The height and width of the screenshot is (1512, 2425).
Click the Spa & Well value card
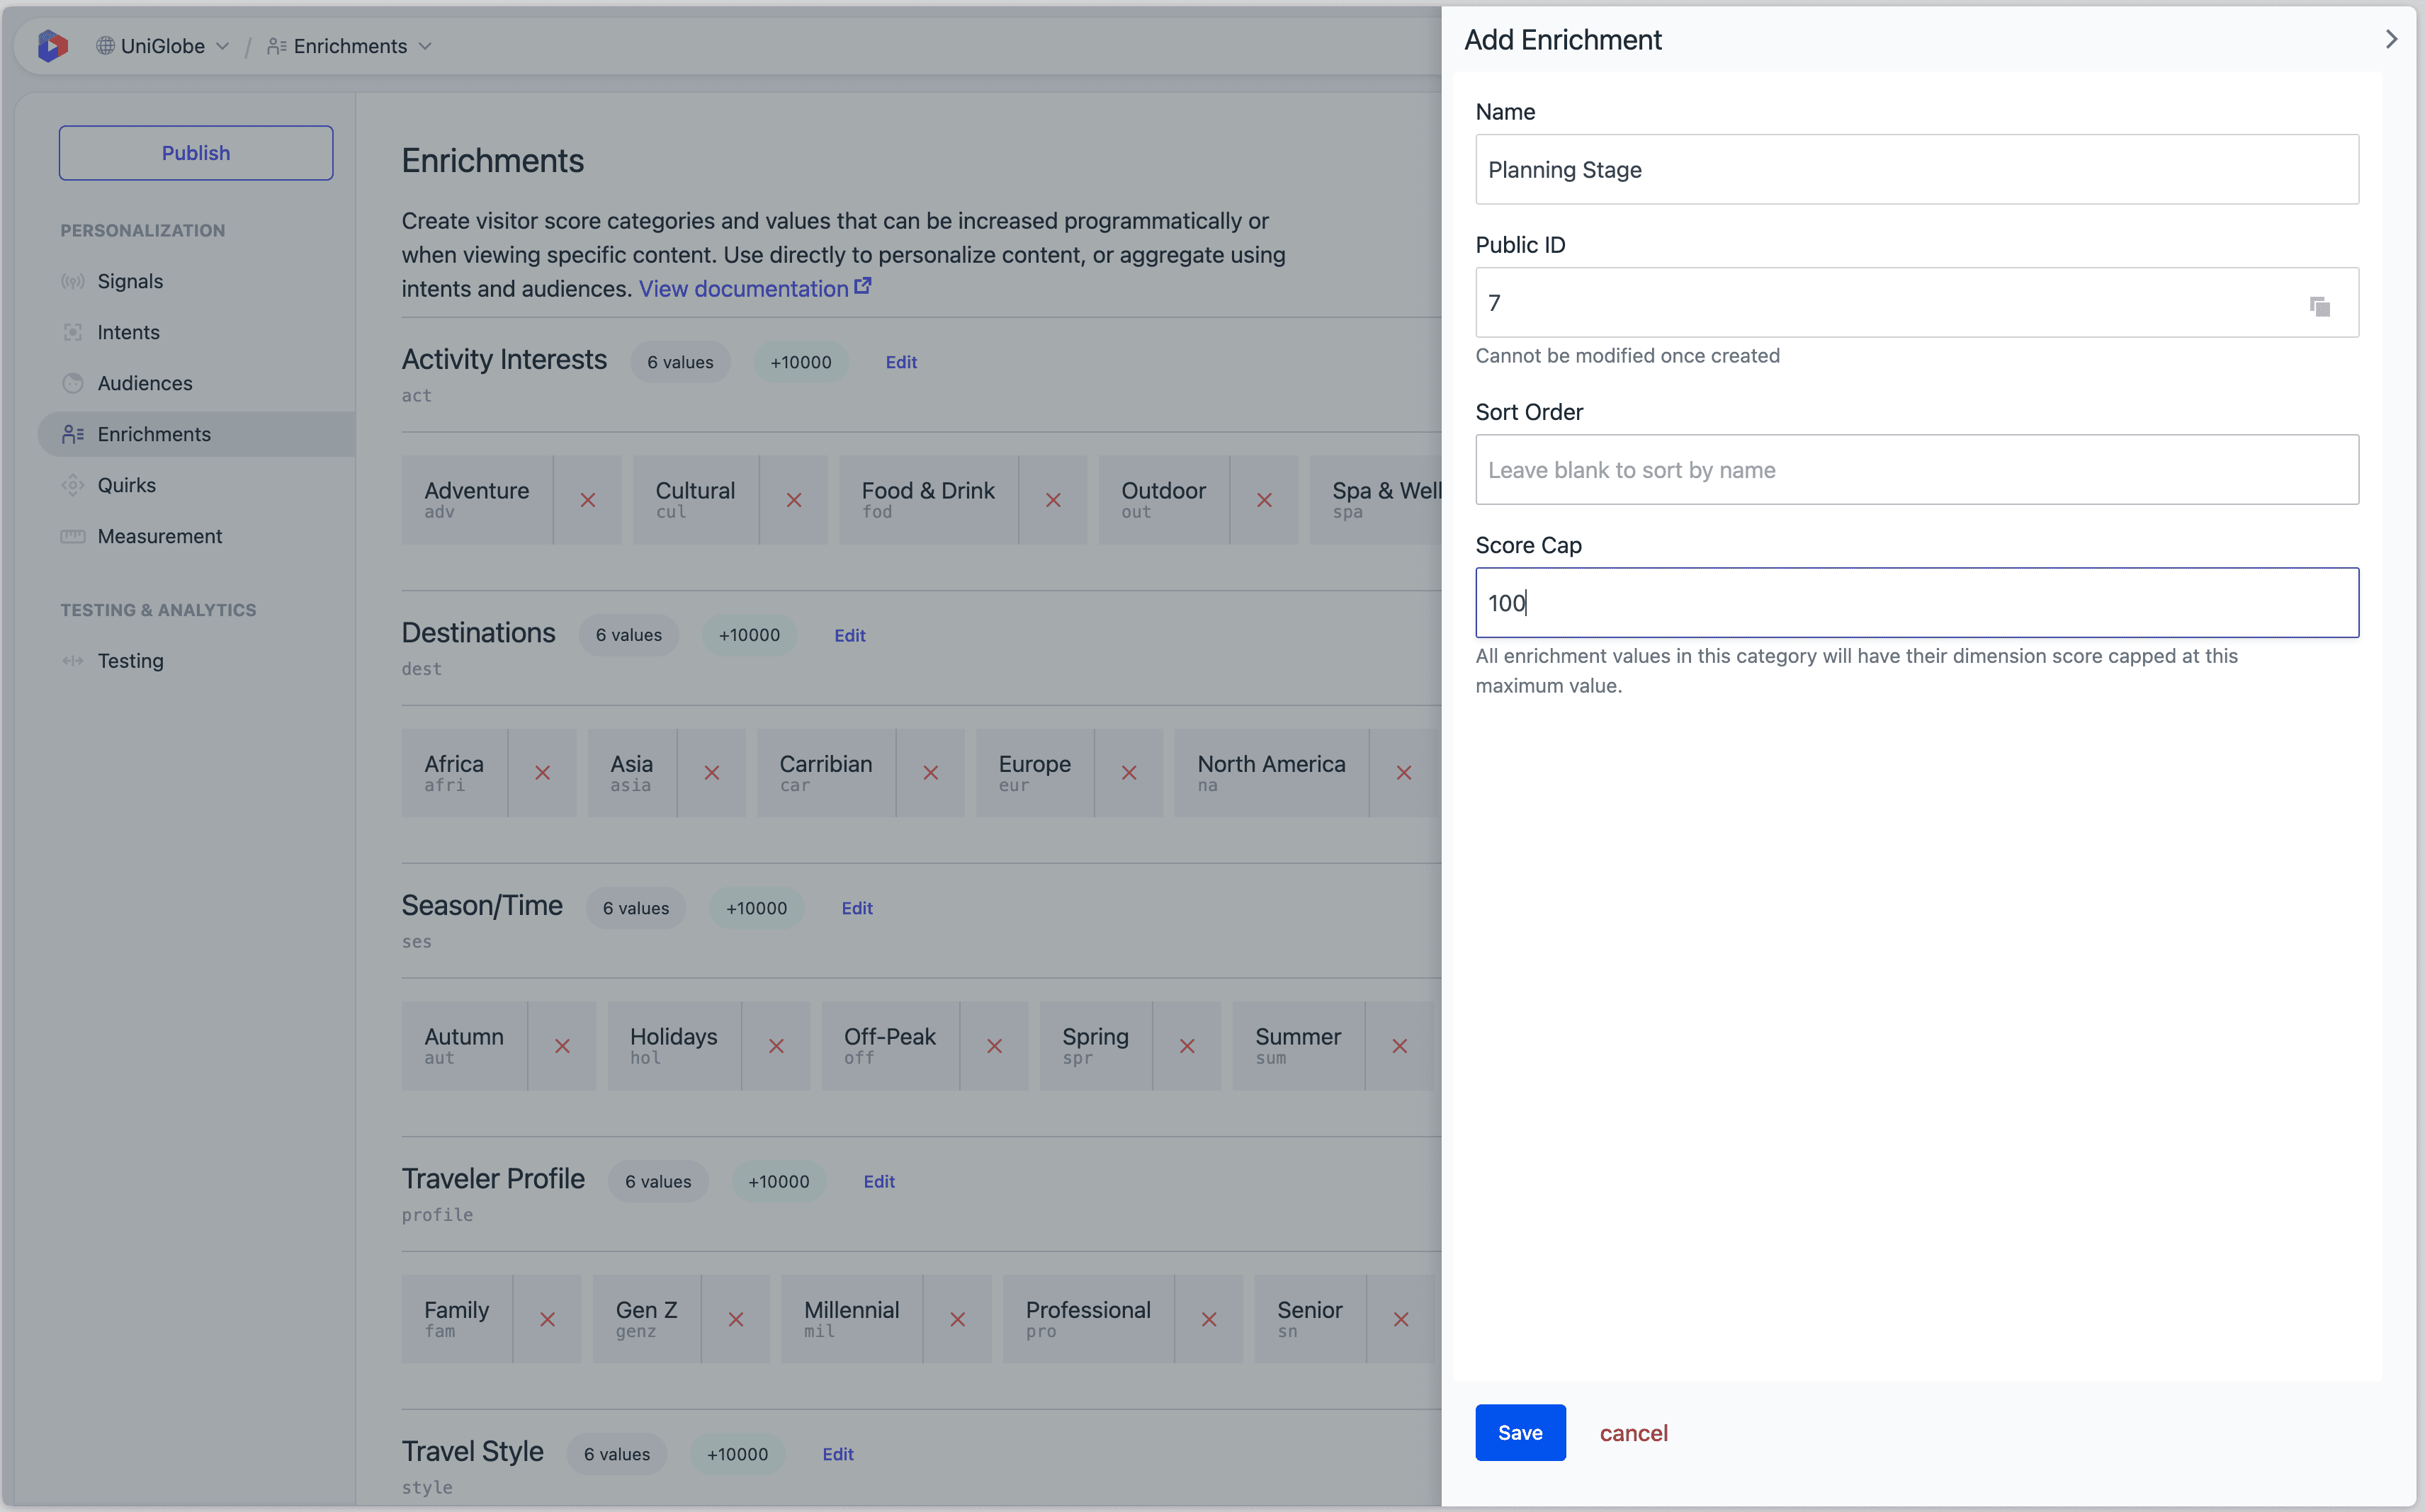[x=1376, y=500]
